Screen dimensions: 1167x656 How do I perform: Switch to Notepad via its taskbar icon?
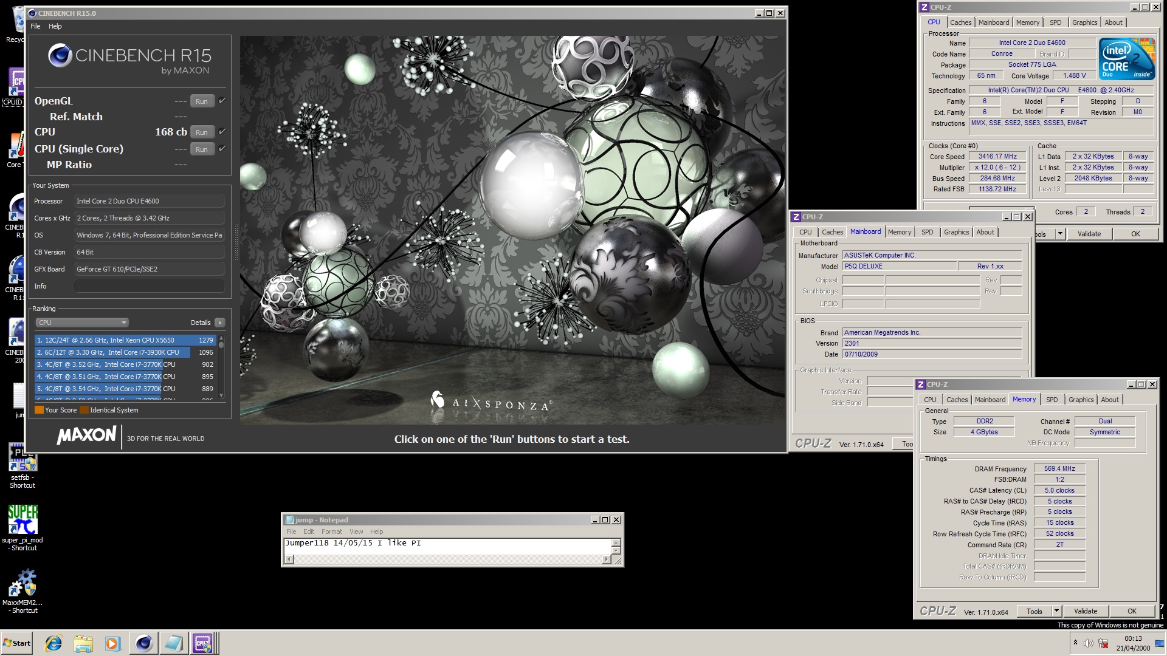coord(173,643)
